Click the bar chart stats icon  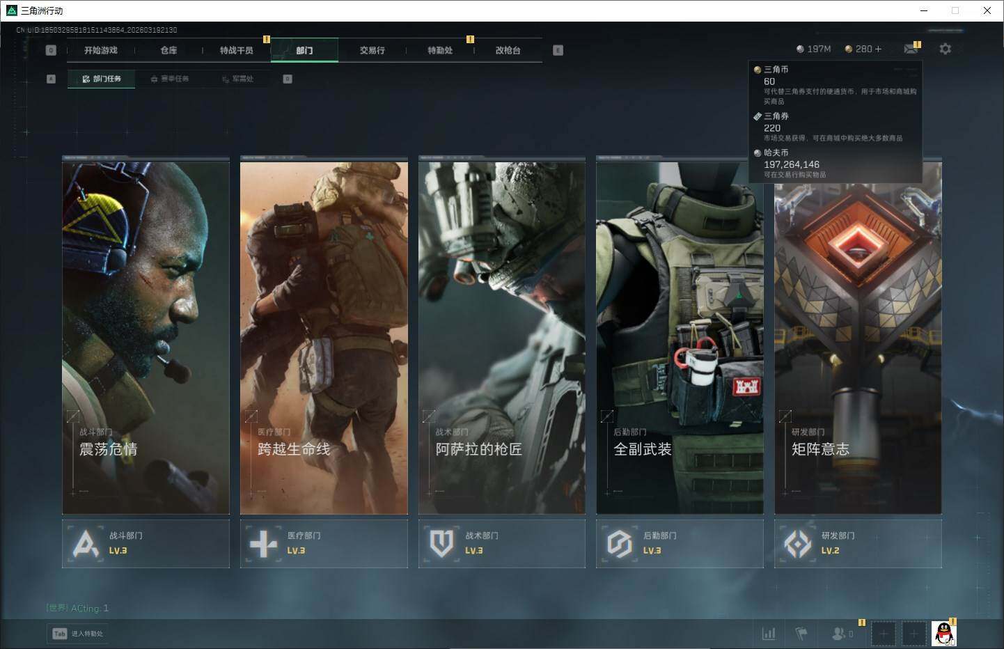[x=769, y=633]
